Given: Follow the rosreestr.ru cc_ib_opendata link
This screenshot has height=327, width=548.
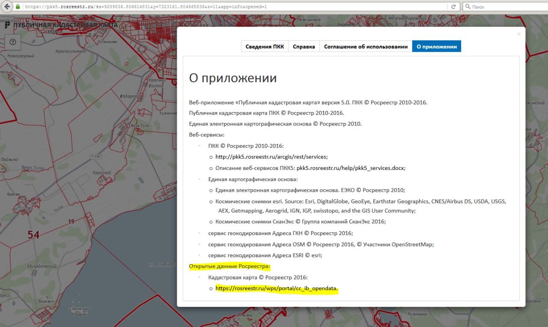Looking at the screenshot, I should [277, 288].
